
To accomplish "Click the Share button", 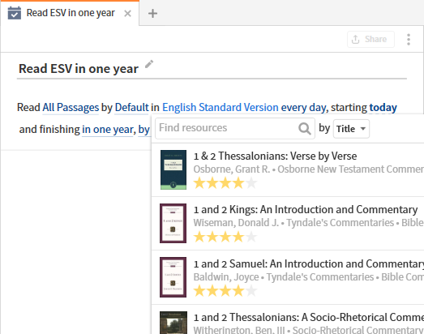I will (370, 40).
